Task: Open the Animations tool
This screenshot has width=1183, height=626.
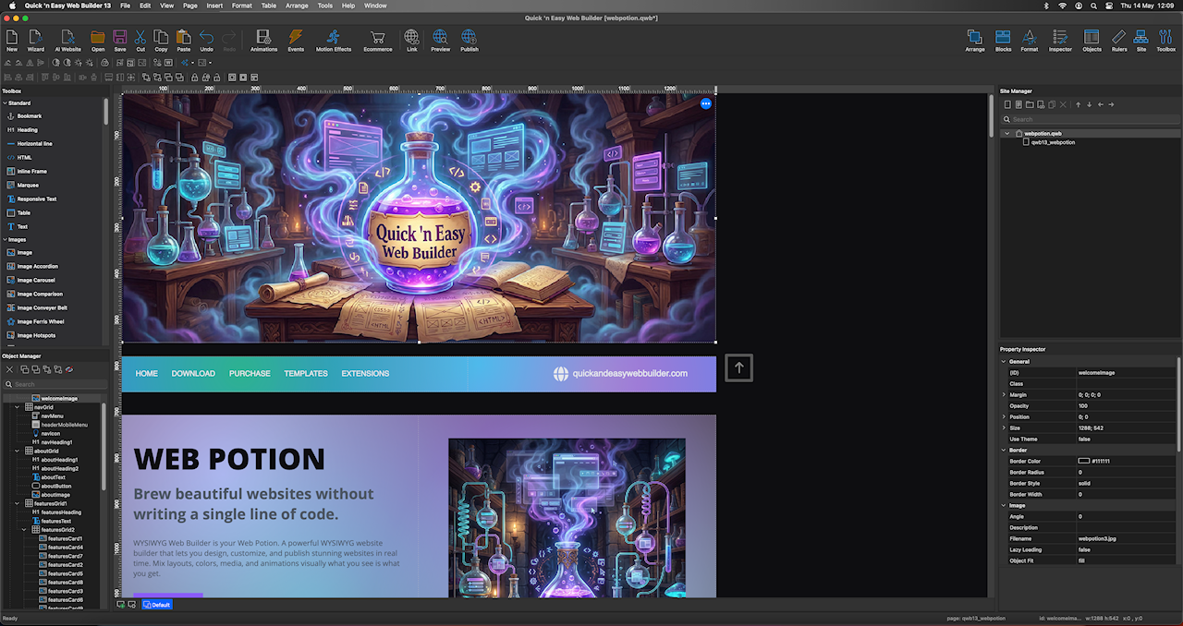Action: point(263,40)
